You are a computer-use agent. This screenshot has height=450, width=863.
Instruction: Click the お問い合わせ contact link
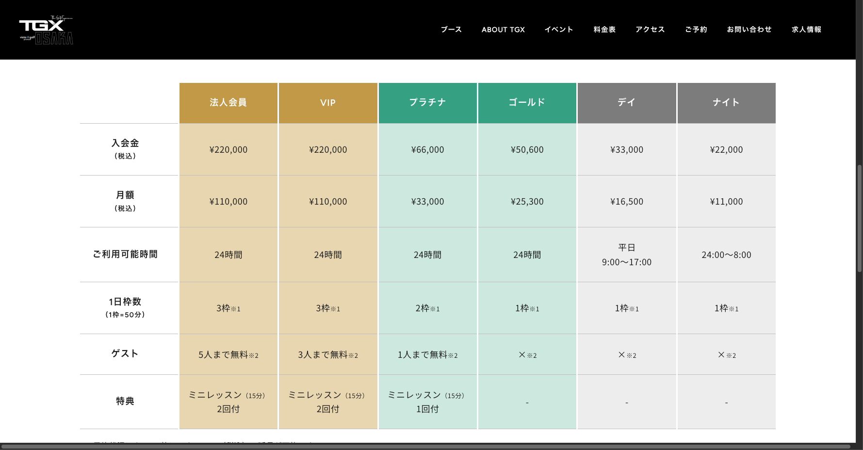click(749, 30)
